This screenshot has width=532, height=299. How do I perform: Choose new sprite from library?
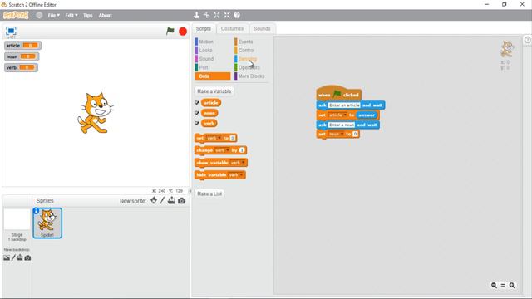(x=154, y=201)
